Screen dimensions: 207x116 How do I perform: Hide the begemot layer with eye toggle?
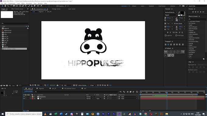24,97
